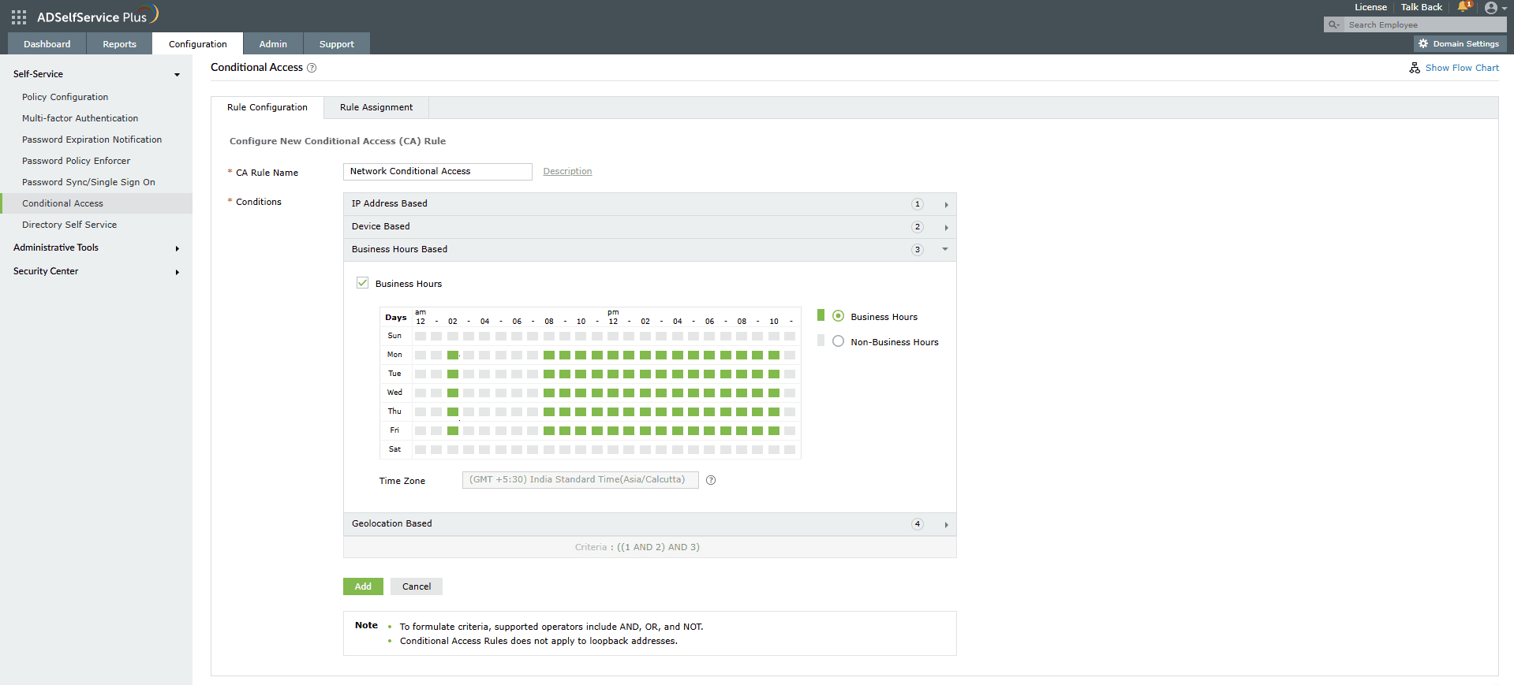
Task: Open the Reports tab
Action: point(119,44)
